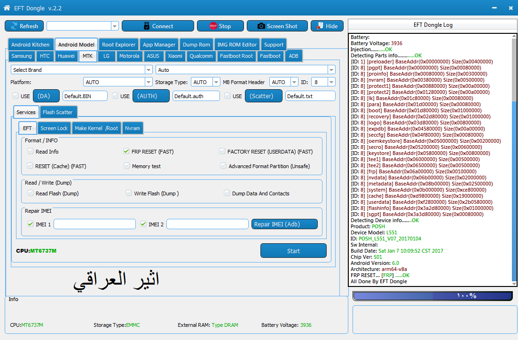518x340 pixels.
Task: Switch to Flash Scatter tab
Action: click(58, 112)
